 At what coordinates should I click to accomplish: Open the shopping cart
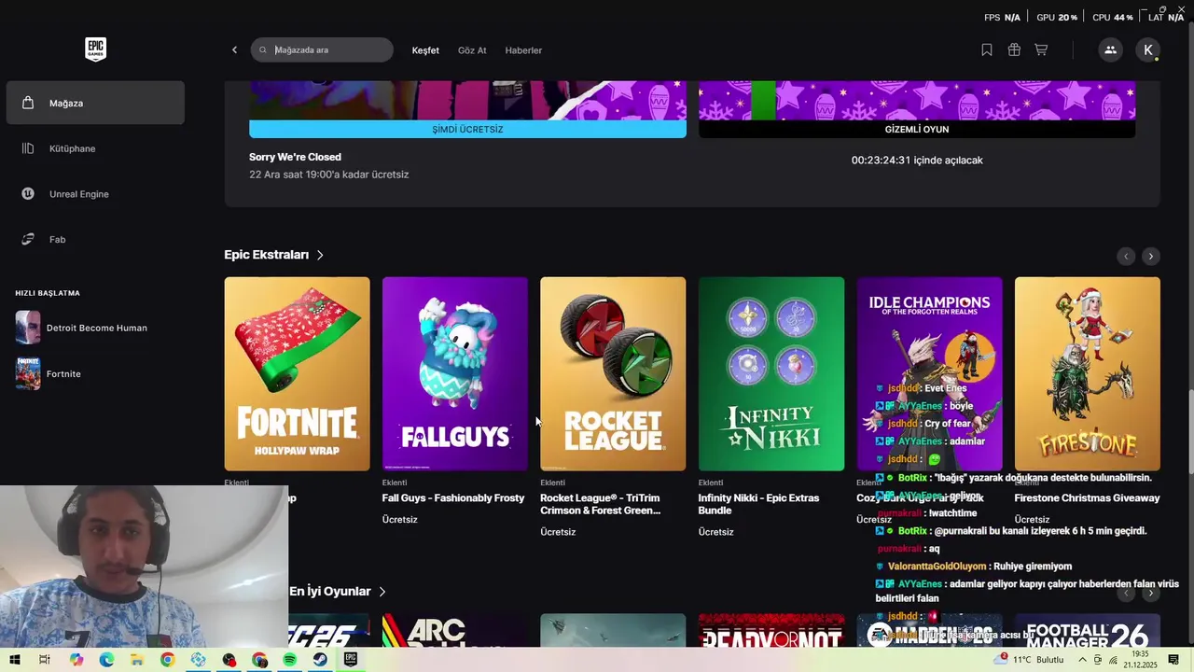pyautogui.click(x=1041, y=50)
